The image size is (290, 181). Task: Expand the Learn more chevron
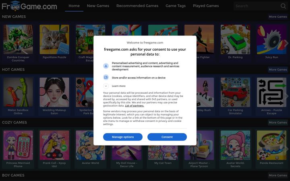click(106, 86)
